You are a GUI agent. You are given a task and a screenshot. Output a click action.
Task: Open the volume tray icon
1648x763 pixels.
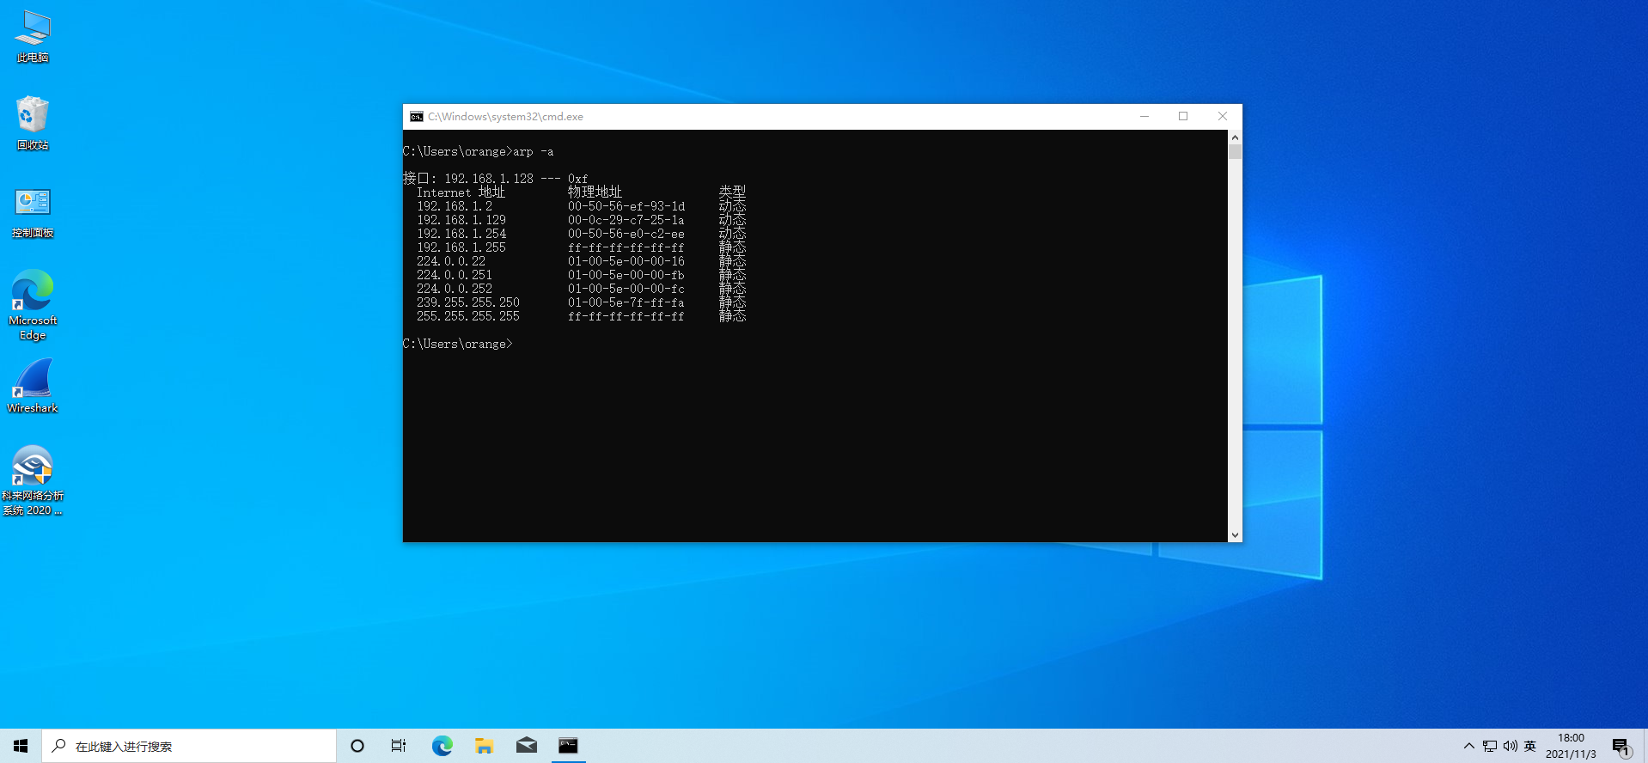(1510, 746)
